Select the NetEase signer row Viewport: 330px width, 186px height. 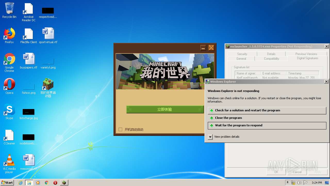click(x=277, y=78)
